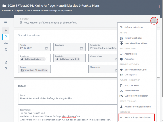Viewport: 163px width, 122px height.
Task: Open the hamburger menu in left sidebar
Action: [x=5, y=22]
